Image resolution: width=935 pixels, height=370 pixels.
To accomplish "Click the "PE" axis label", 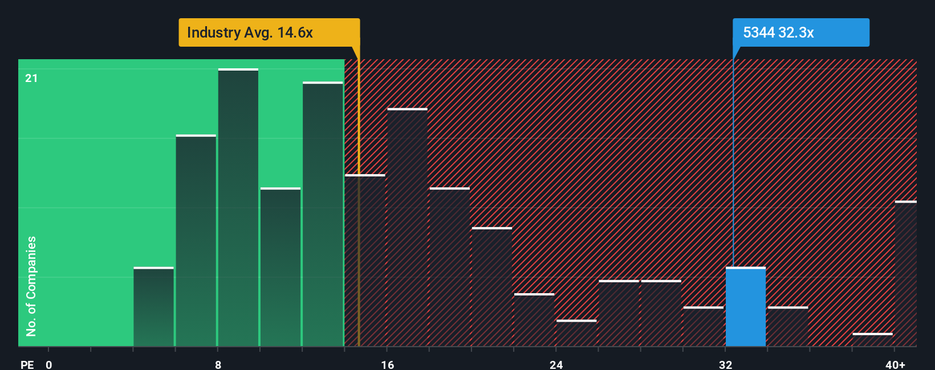I will pos(27,365).
